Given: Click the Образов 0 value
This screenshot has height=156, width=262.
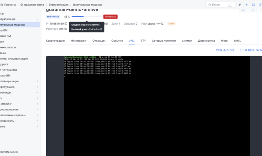Looking at the screenshot, I should pos(131,24).
